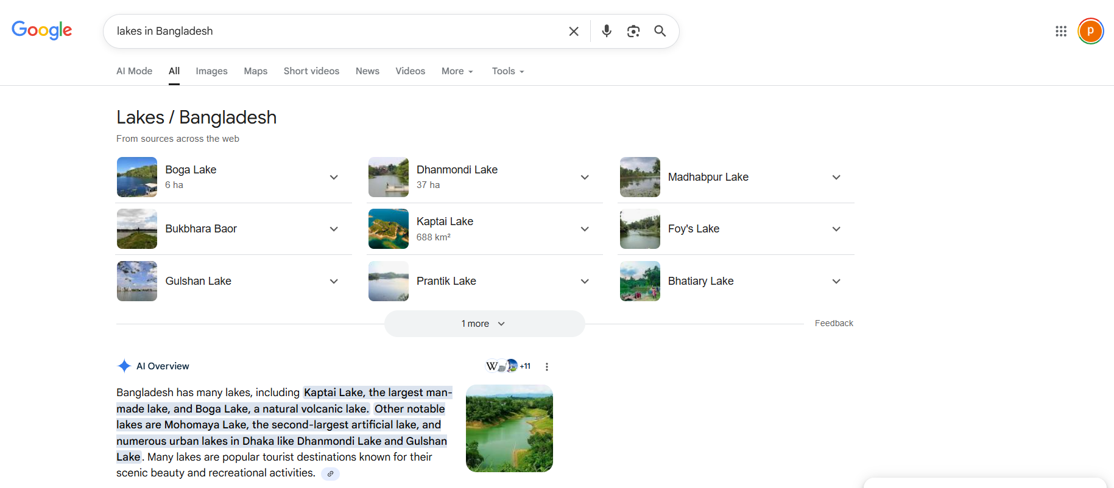Open the Short videos tab

click(x=312, y=71)
